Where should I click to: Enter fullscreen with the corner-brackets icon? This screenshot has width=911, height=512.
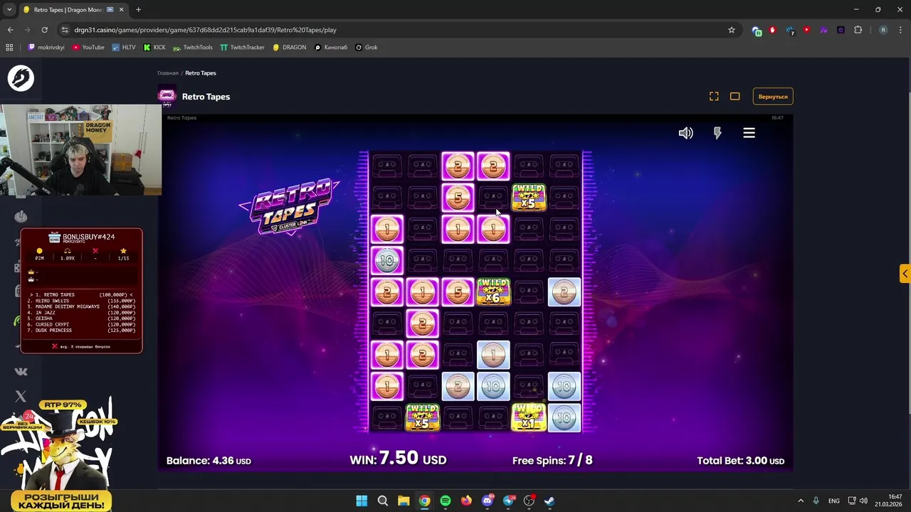[x=714, y=96]
